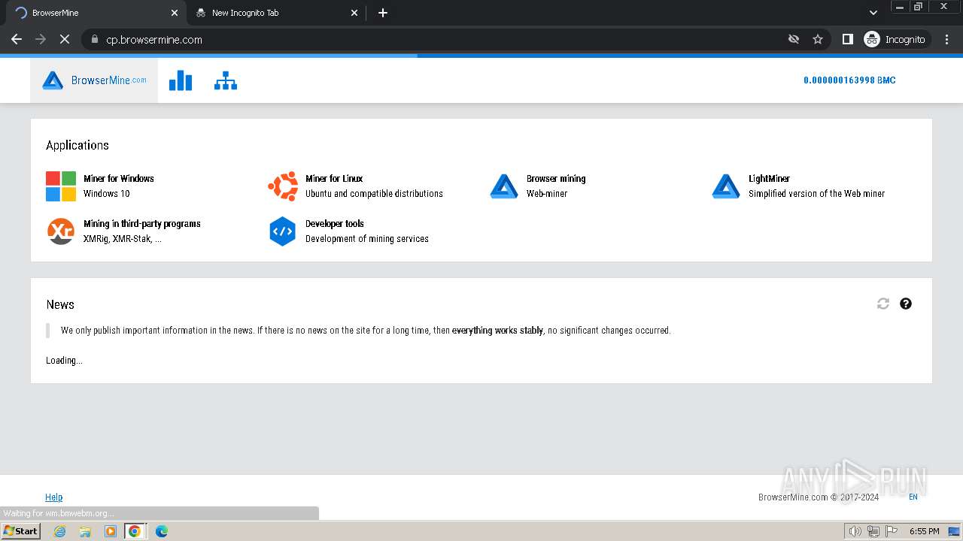Refresh the News section

[x=883, y=304]
